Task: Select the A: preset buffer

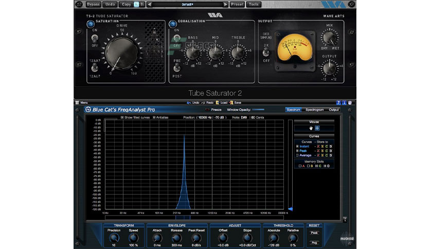Action: coord(136,5)
